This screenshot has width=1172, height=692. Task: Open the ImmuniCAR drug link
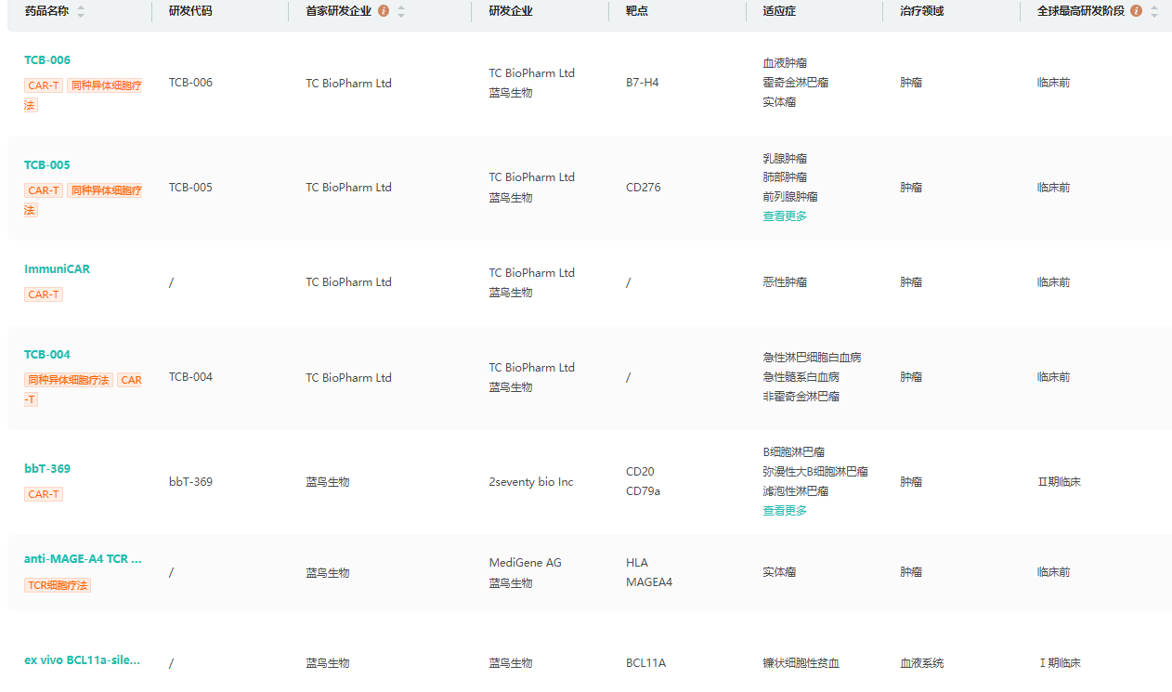58,269
